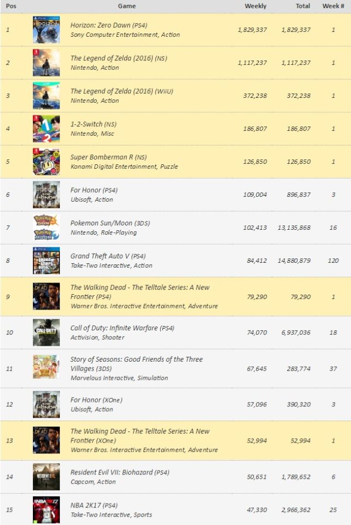Sort table by Weekly column header
Screen dimensions: 351x525
point(255,6)
